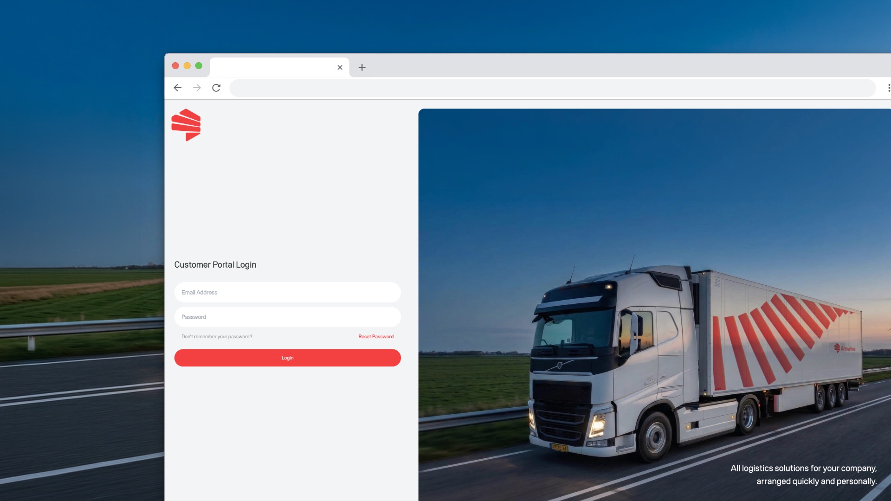Click the yellow minimize window dot
The height and width of the screenshot is (501, 891).
point(187,66)
